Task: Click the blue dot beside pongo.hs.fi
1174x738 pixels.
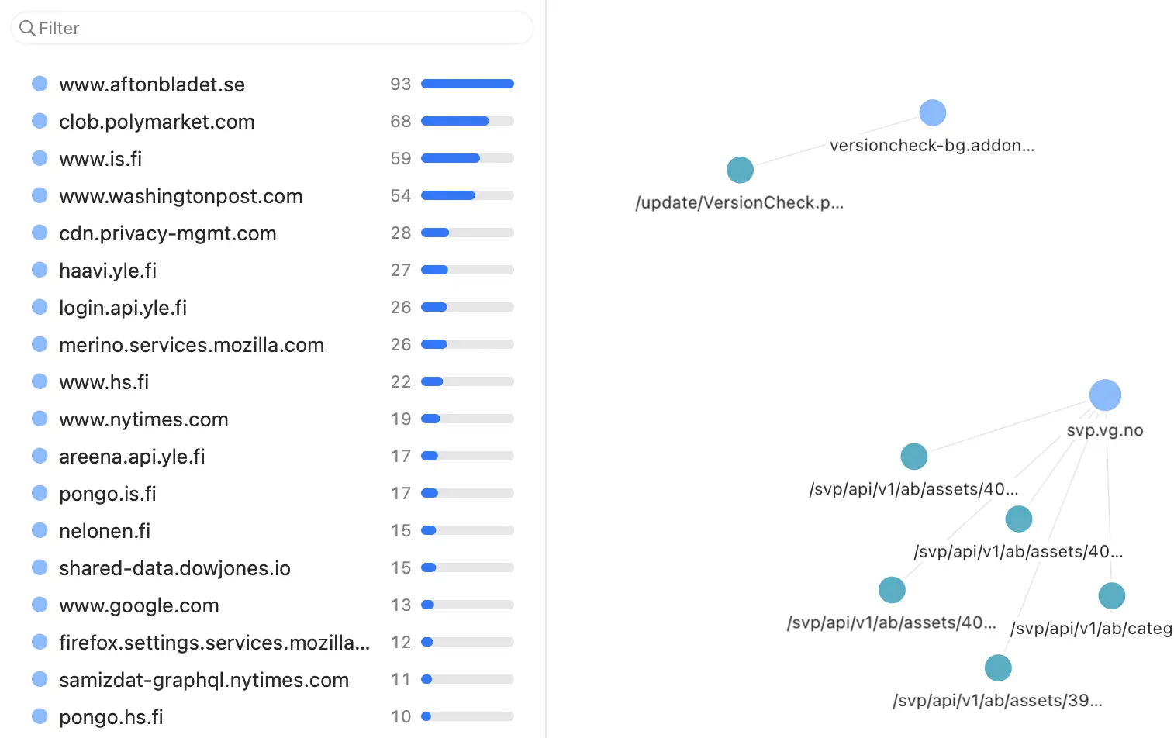Action: tap(40, 716)
